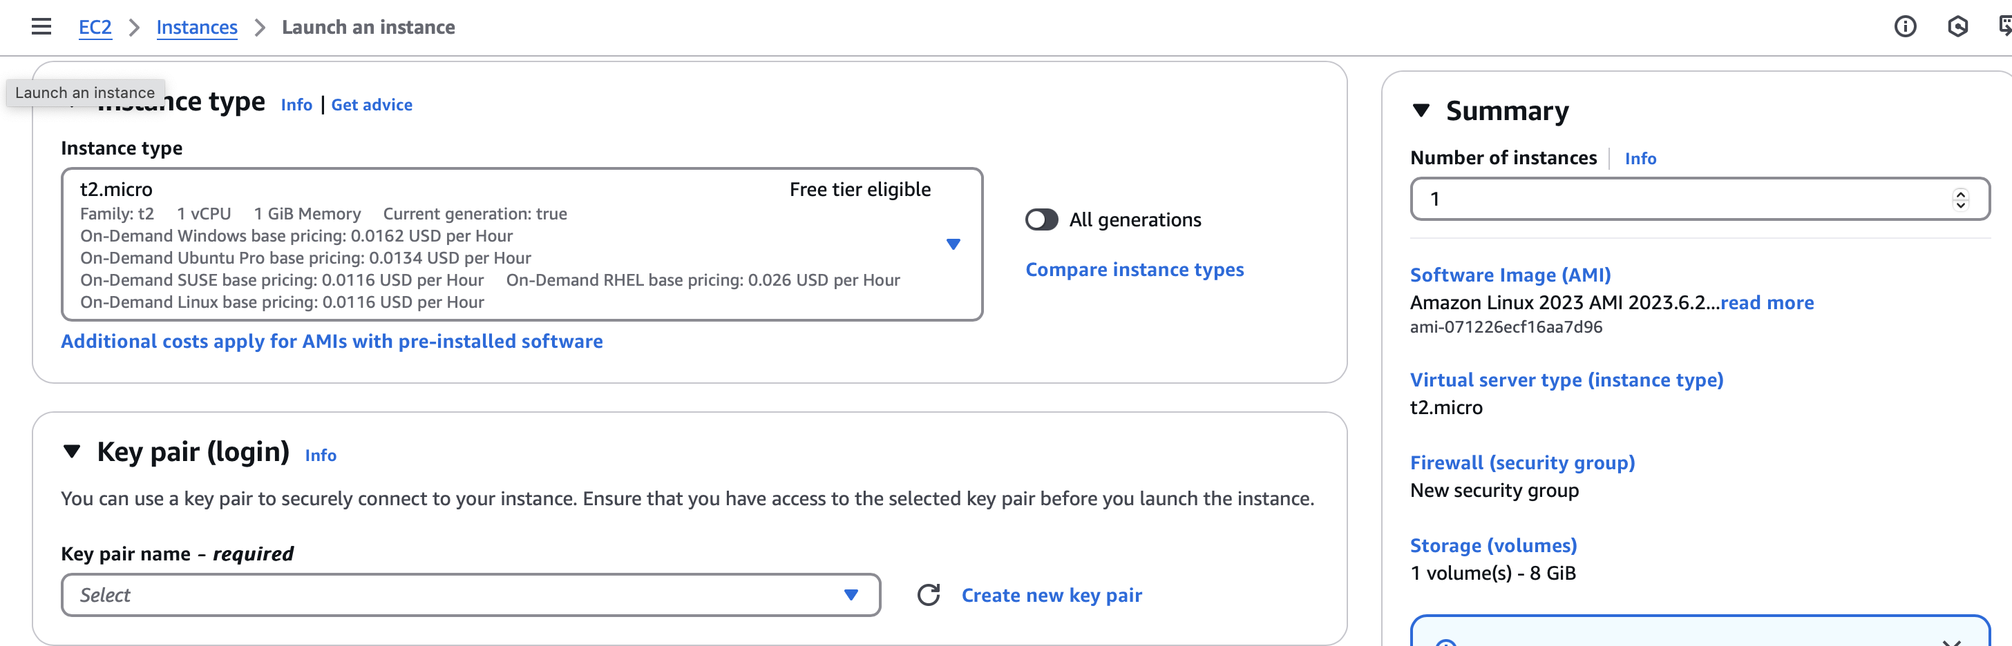Click the Number of instances input field
2012x646 pixels.
[1679, 199]
